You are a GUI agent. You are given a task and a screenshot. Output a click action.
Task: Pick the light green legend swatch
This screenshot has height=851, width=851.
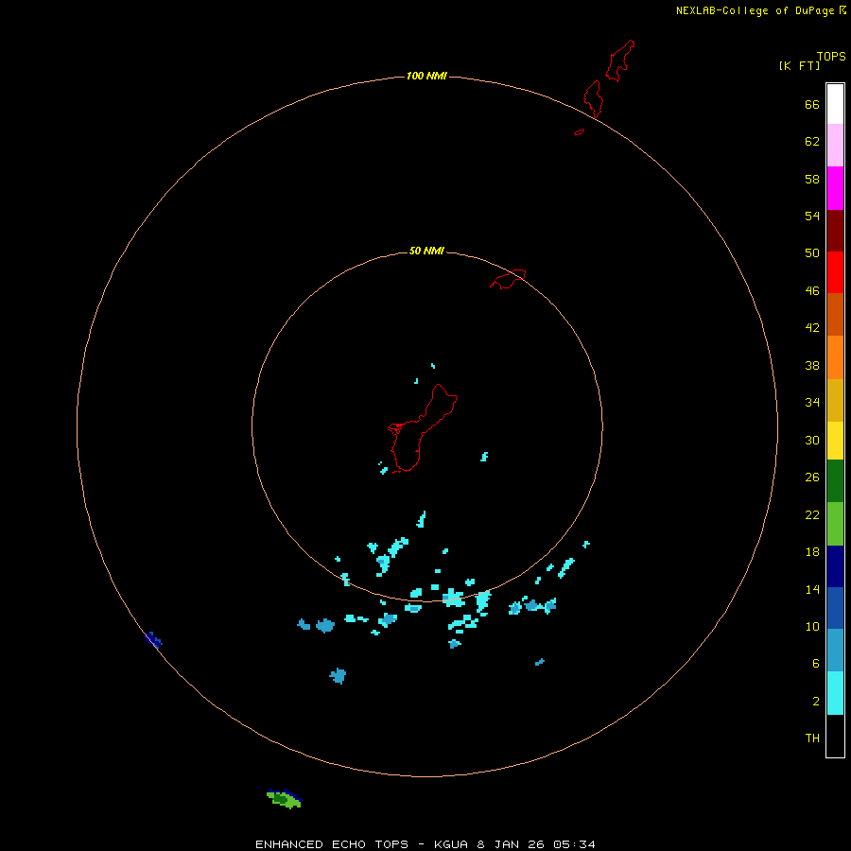(x=835, y=524)
